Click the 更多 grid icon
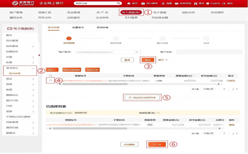Screen dimensions: 248x154 [196, 3]
